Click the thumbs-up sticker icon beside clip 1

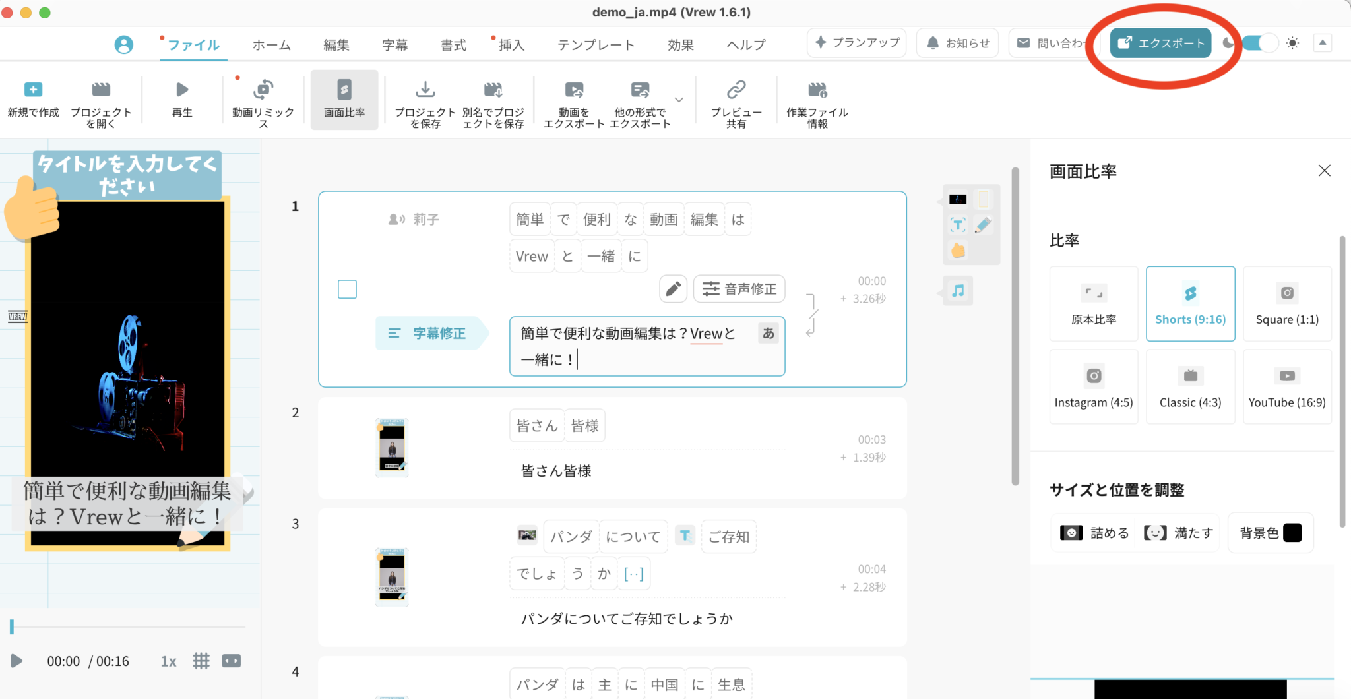pyautogui.click(x=958, y=251)
